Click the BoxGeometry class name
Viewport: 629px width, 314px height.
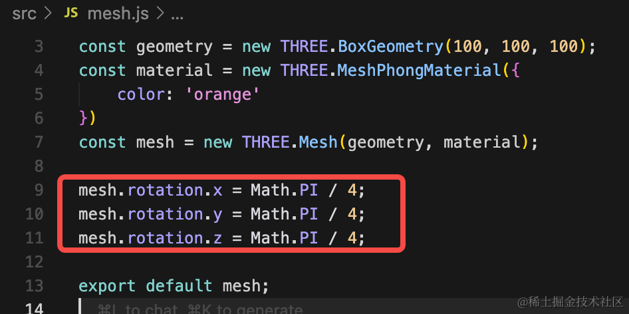[391, 47]
